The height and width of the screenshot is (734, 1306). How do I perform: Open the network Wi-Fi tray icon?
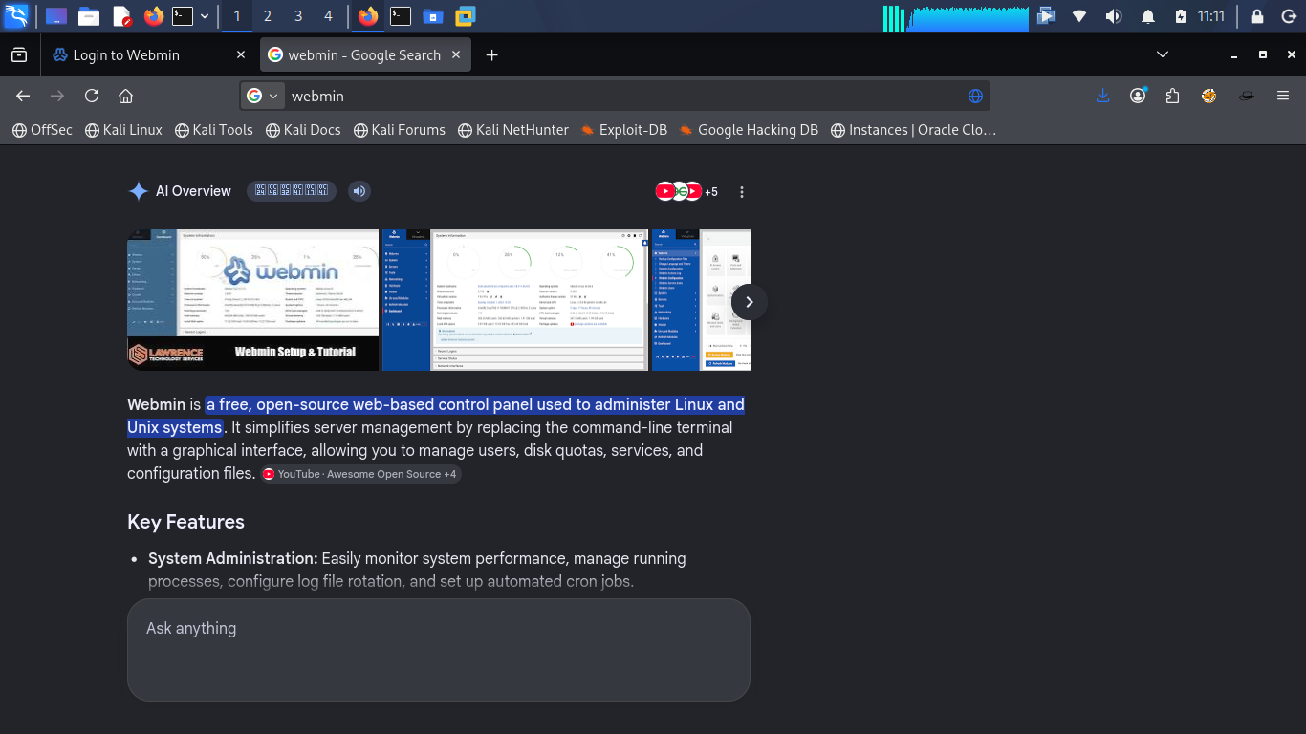tap(1079, 16)
